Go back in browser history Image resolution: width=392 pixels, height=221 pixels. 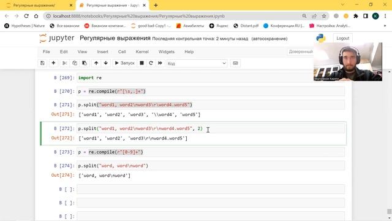[x=7, y=16]
